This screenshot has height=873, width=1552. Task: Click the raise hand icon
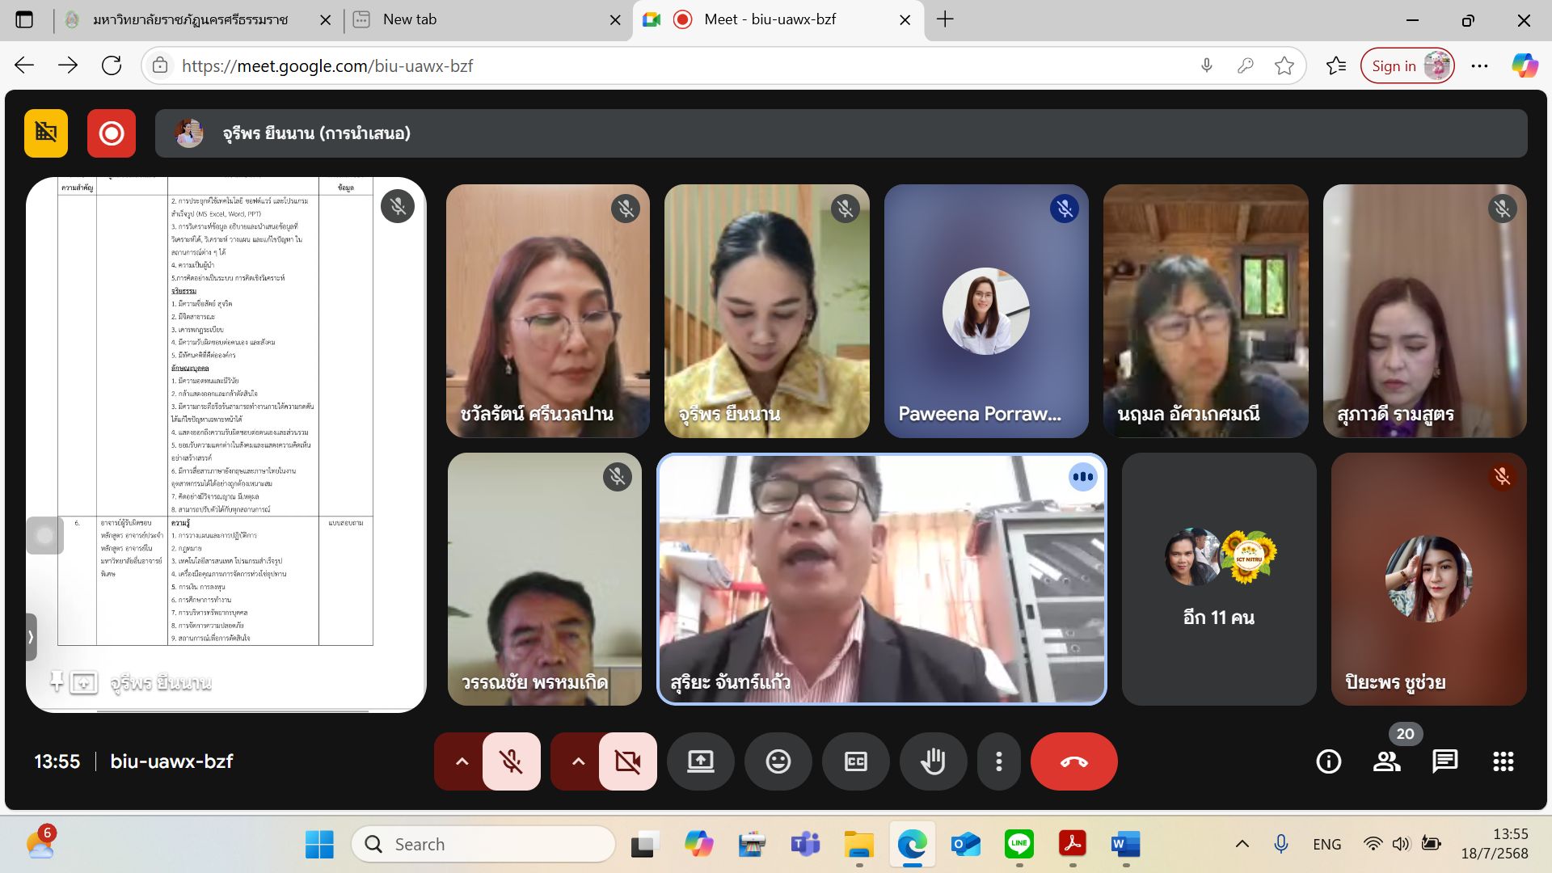click(933, 761)
